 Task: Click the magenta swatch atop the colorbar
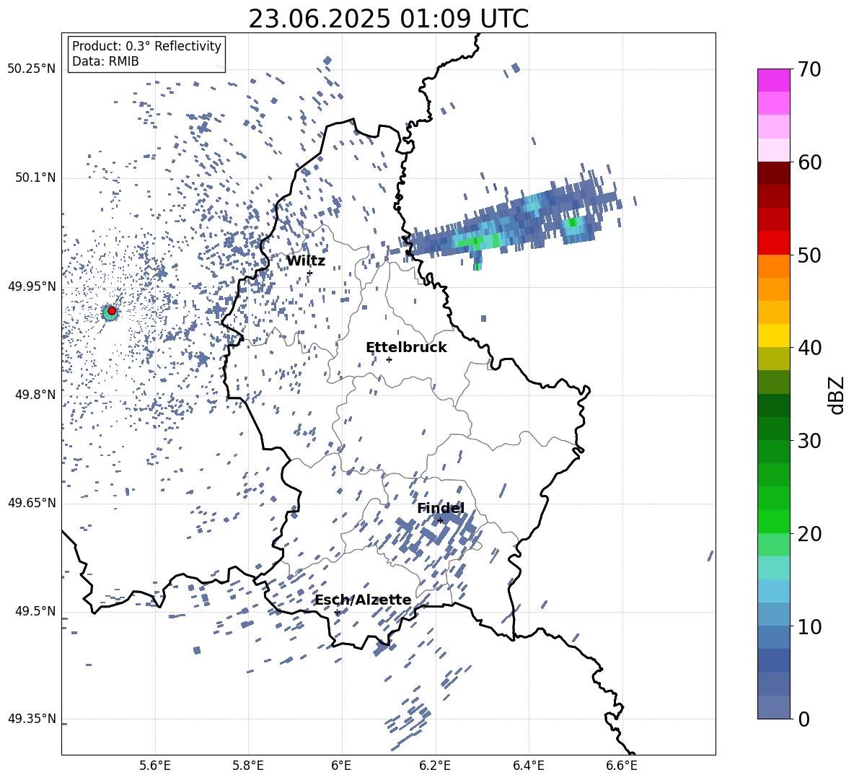point(774,80)
